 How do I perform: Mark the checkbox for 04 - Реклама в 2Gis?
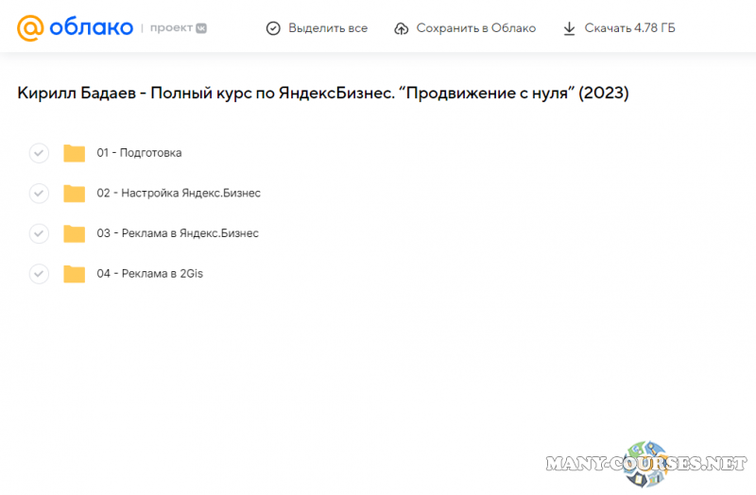tap(39, 274)
